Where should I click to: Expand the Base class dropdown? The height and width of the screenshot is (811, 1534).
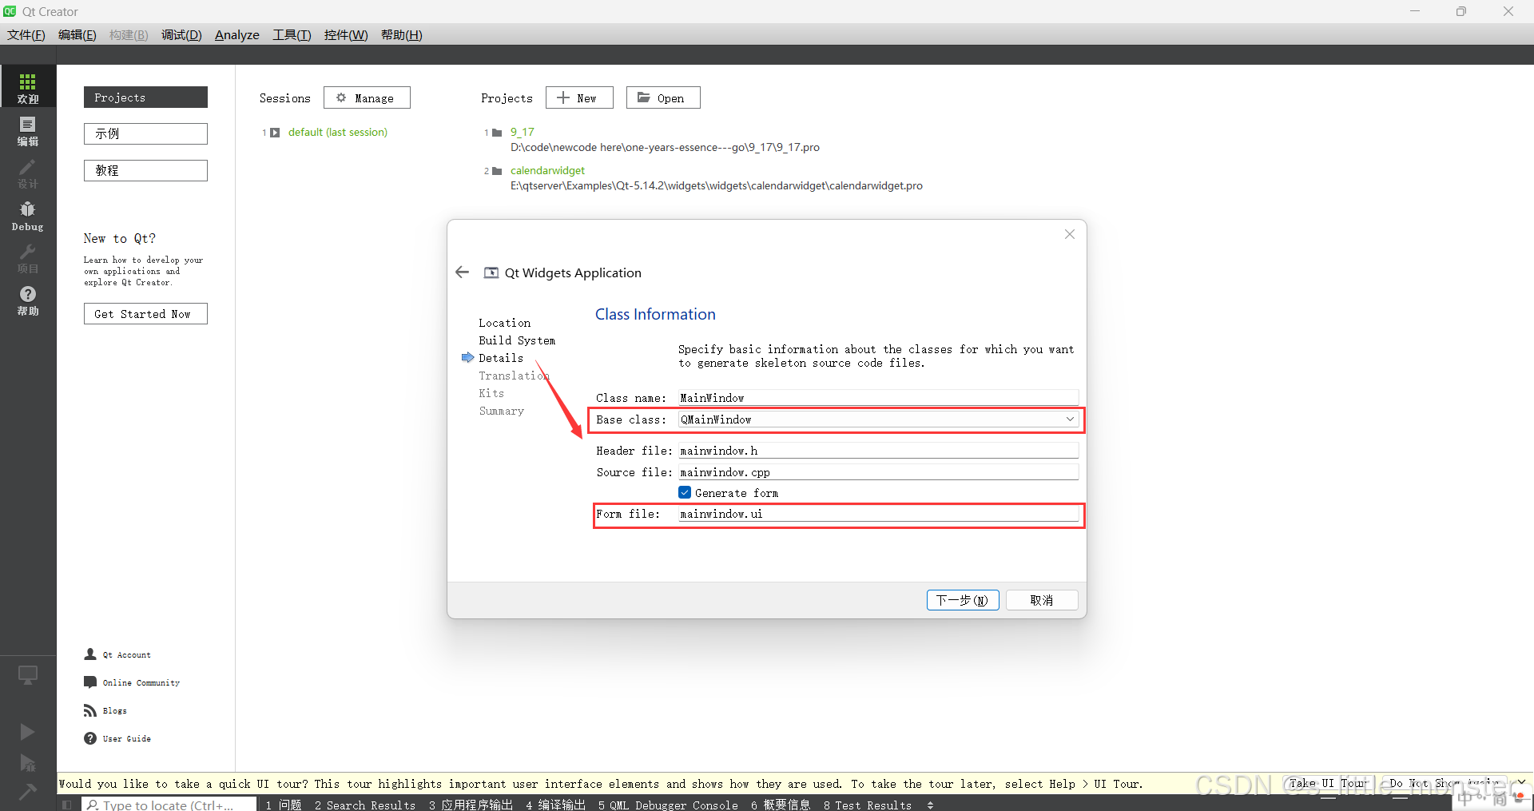[1070, 419]
